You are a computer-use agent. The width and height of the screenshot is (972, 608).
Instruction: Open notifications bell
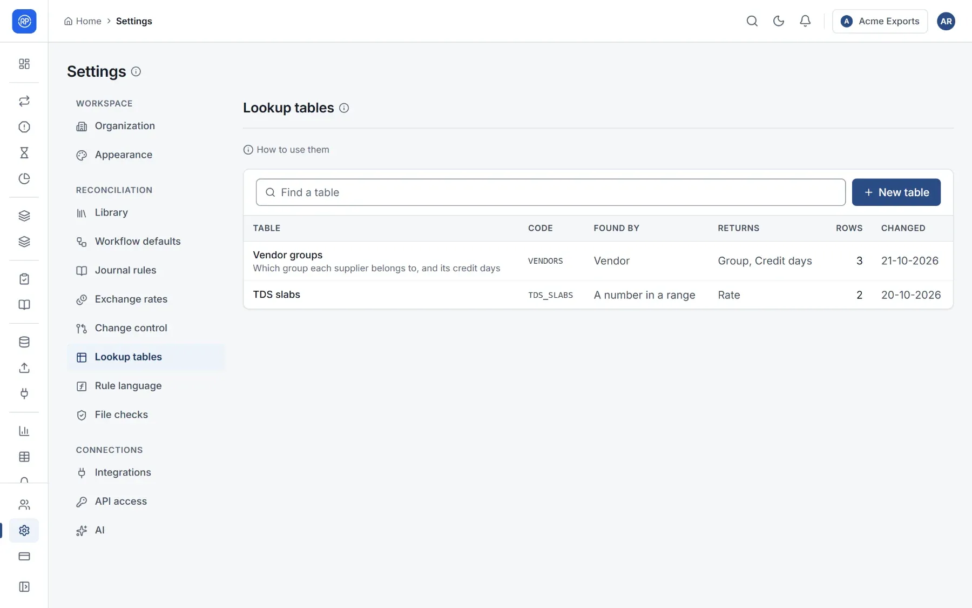point(805,21)
